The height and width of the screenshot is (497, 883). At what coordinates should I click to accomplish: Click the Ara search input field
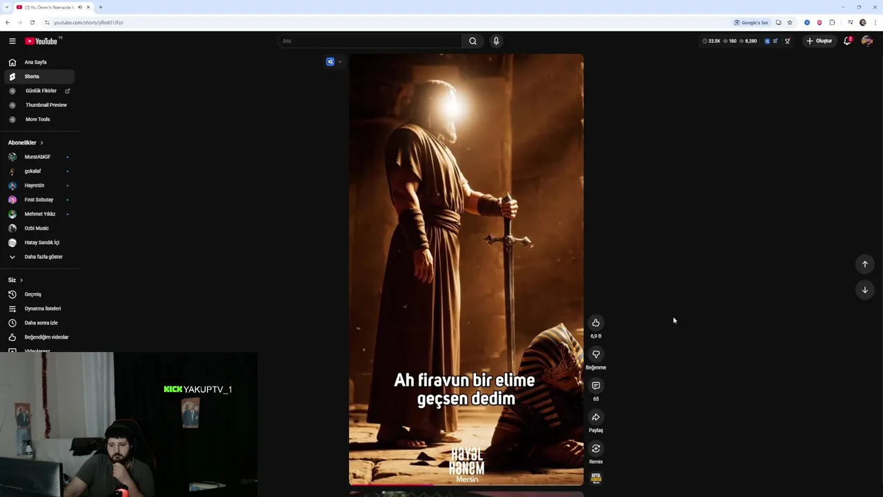click(x=369, y=41)
